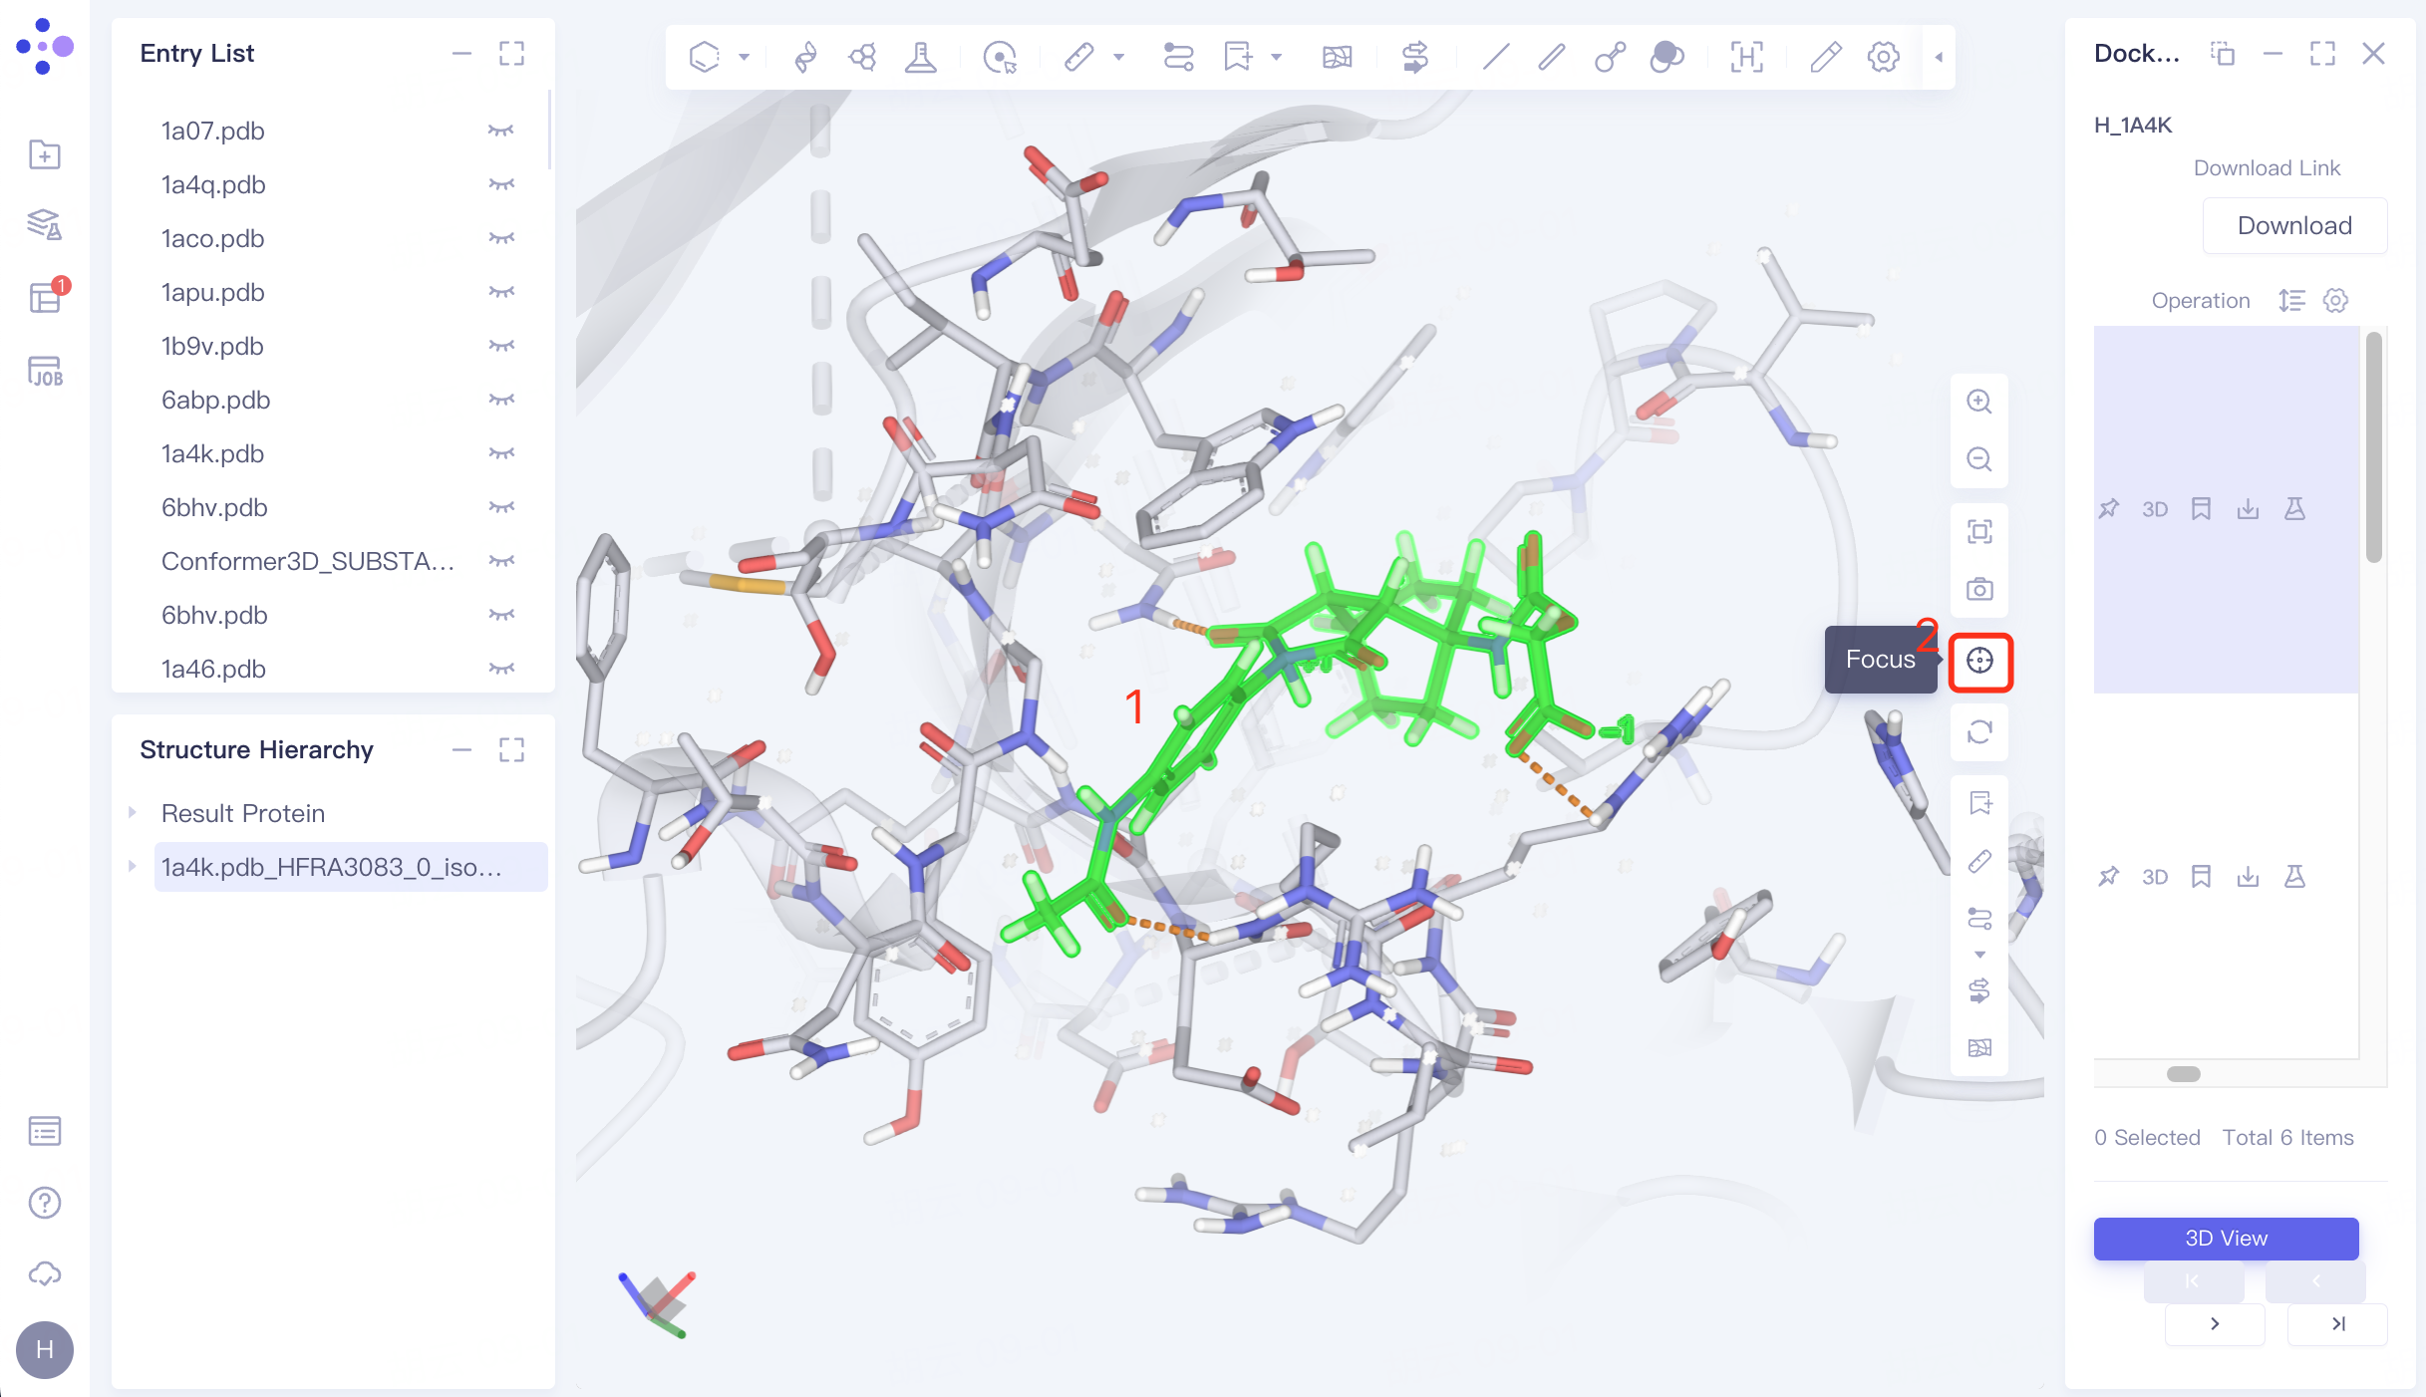Screen dimensions: 2426x1397
Task: Expand the 1a4k.pdb_HFRA3083_0_iso node
Action: pyautogui.click(x=133, y=867)
